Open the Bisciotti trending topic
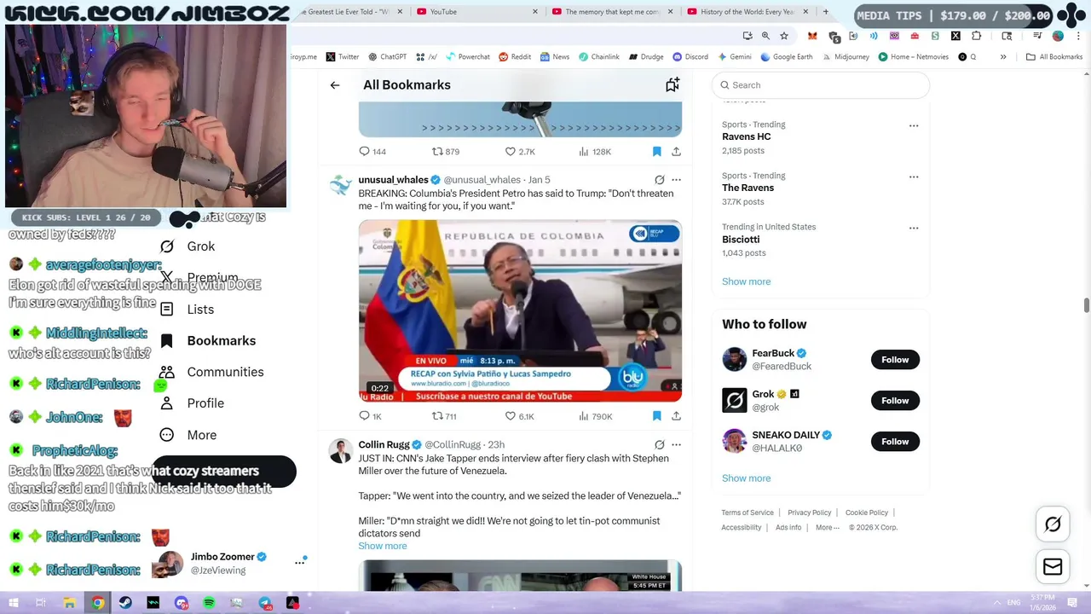The image size is (1091, 614). coord(741,240)
